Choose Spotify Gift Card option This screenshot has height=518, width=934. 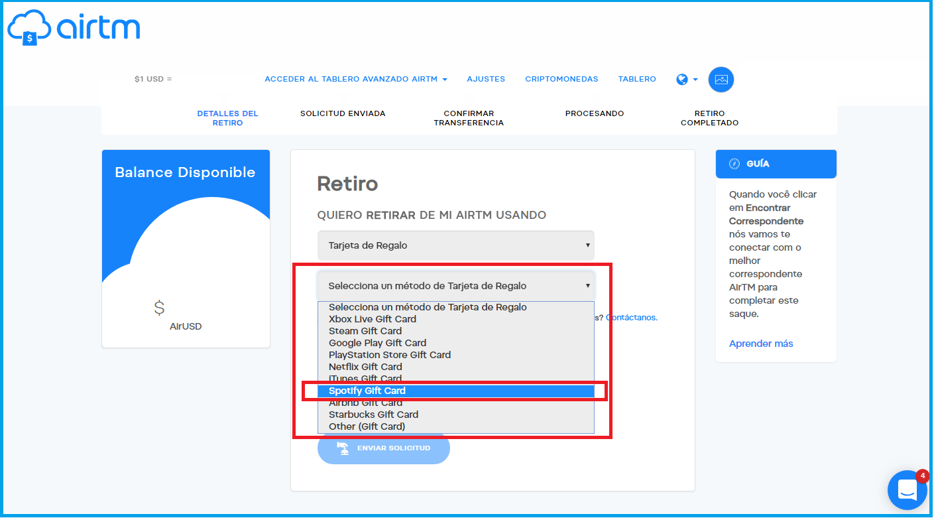point(456,391)
